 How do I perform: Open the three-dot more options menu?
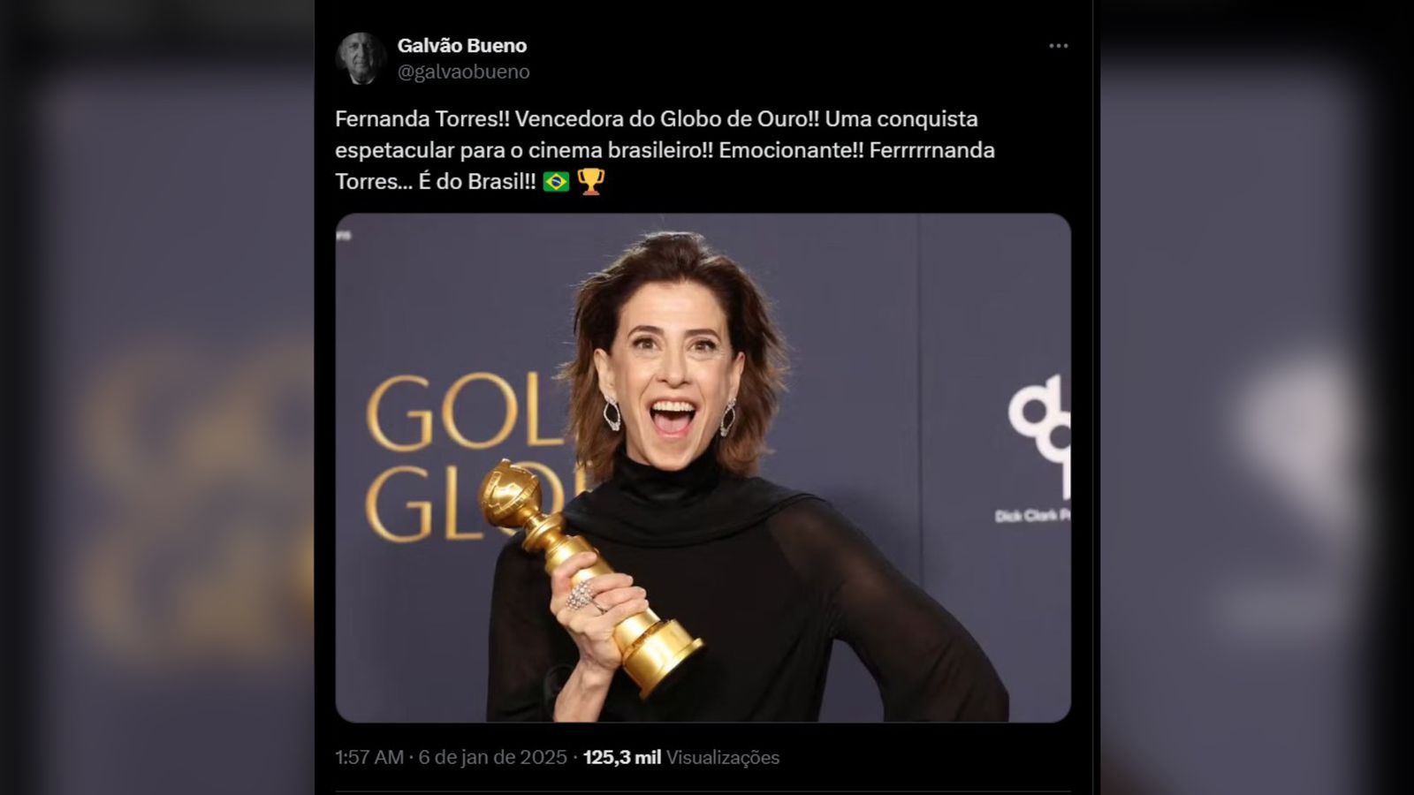click(x=1058, y=46)
